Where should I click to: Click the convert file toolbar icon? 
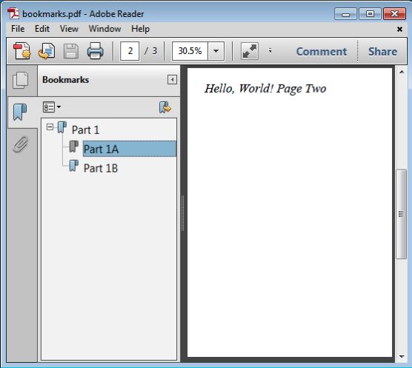click(47, 51)
